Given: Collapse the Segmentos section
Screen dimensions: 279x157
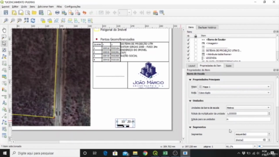Looking at the screenshot, I should tap(190, 127).
